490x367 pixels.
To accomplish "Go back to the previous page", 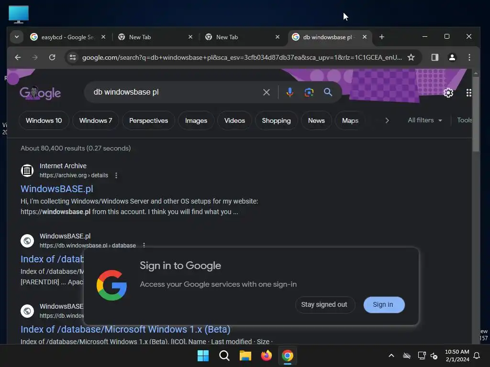I will pyautogui.click(x=18, y=57).
